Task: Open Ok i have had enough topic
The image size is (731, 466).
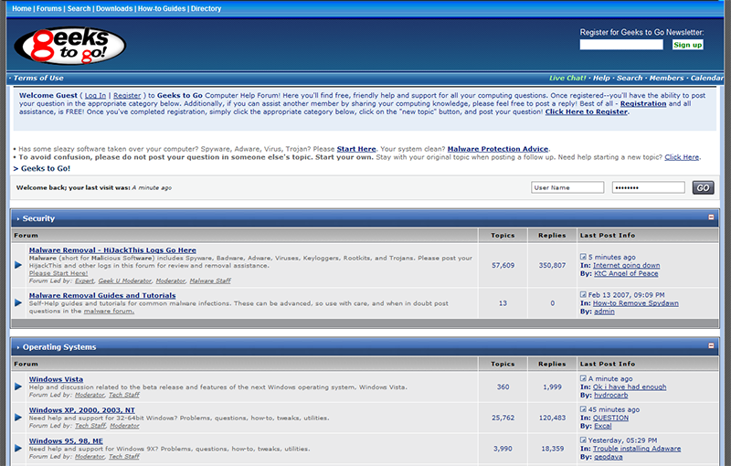Action: [630, 387]
